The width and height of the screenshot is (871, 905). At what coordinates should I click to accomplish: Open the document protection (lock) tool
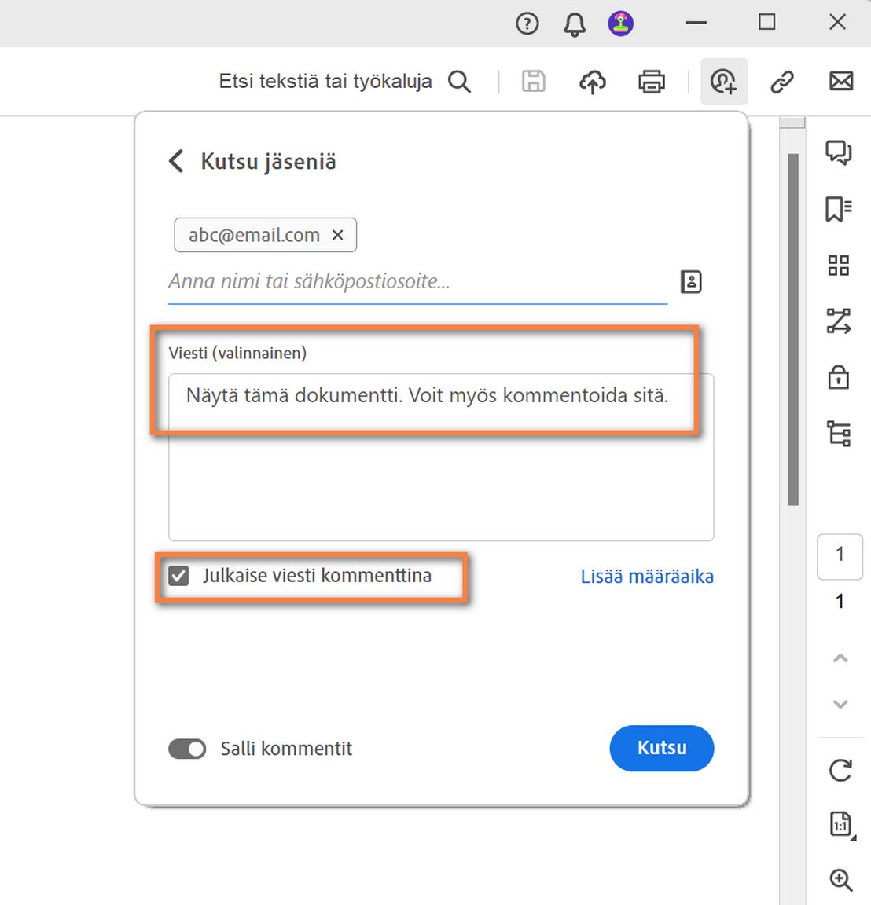(838, 377)
